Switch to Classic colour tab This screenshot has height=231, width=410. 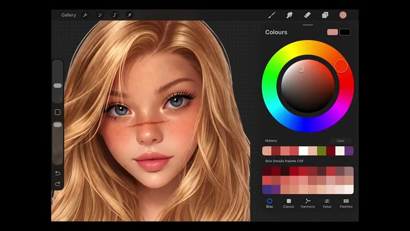pos(289,203)
